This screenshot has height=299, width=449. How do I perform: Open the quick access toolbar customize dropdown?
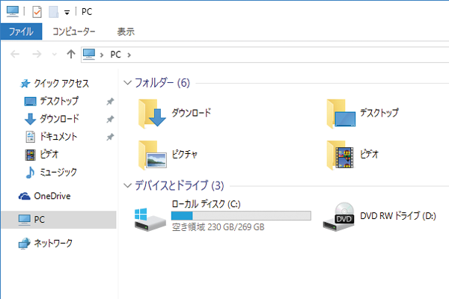coord(67,13)
